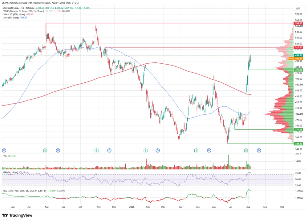Image resolution: width=308 pixels, height=221 pixels.
Task: Click the Mar label on the time axis
Action: 163,207
